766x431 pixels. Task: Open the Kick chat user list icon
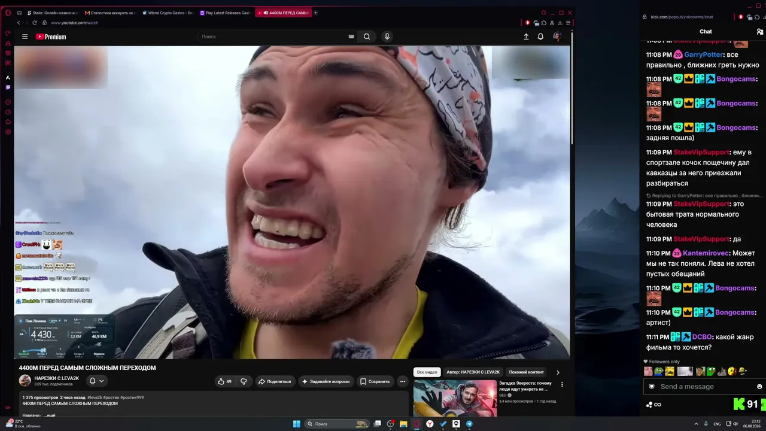pyautogui.click(x=760, y=32)
